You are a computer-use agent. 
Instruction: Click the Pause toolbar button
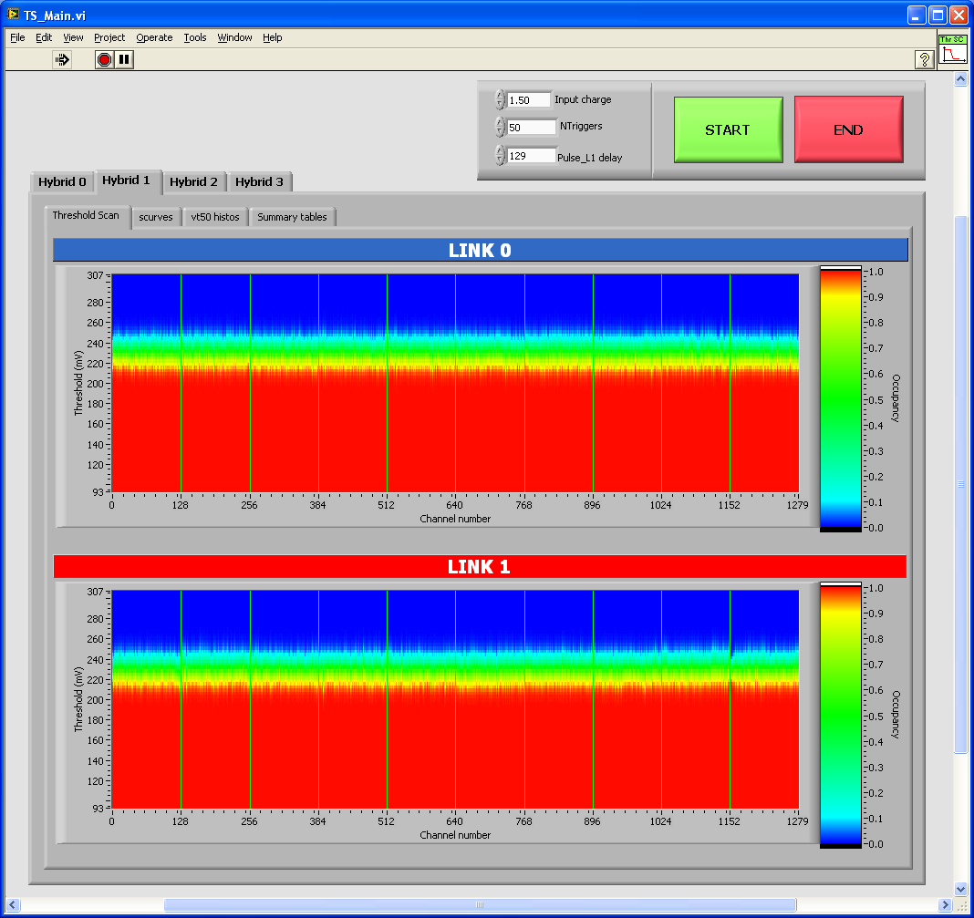point(125,59)
